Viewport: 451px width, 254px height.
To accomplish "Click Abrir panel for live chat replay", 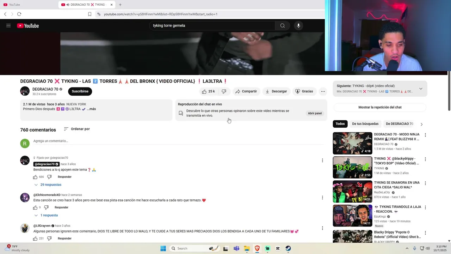I will pyautogui.click(x=315, y=113).
